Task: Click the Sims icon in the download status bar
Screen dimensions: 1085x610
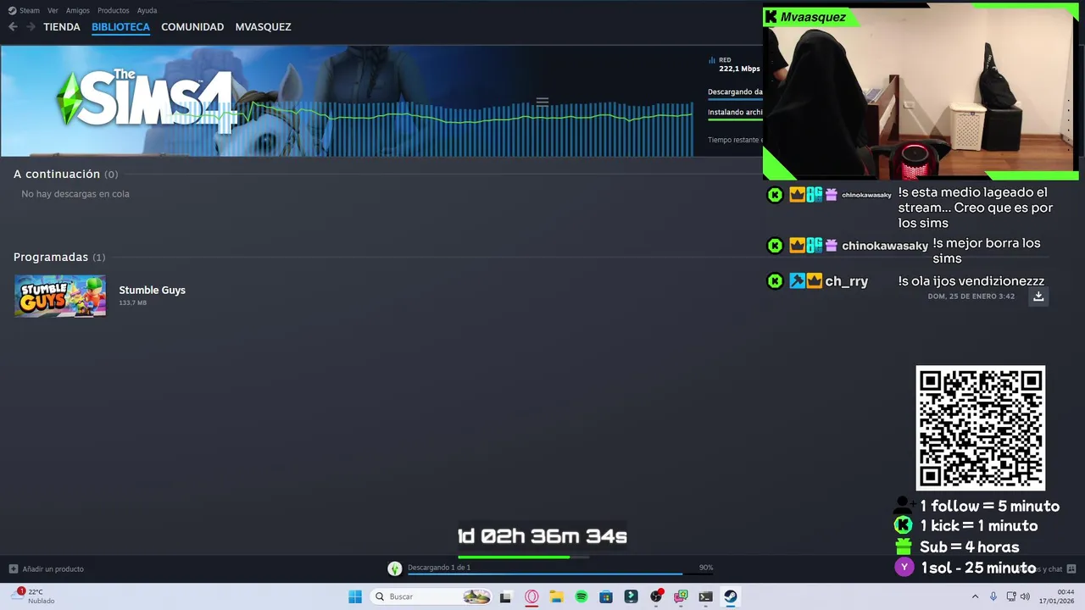Action: tap(394, 568)
